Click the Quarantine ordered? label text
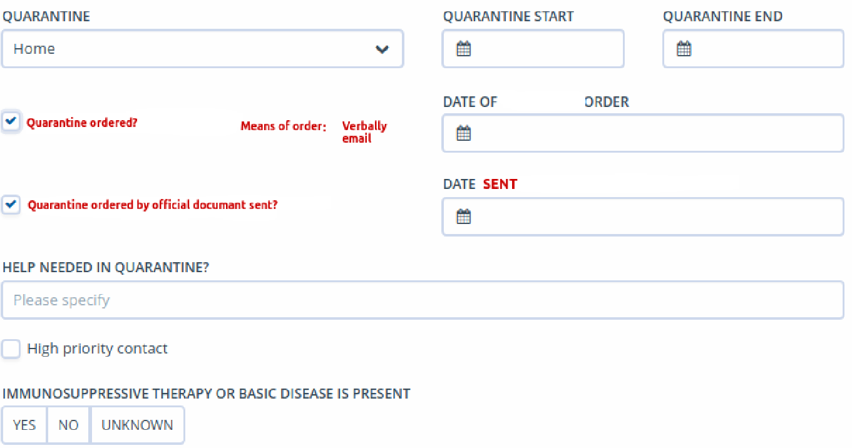The height and width of the screenshot is (448, 852). [x=82, y=123]
